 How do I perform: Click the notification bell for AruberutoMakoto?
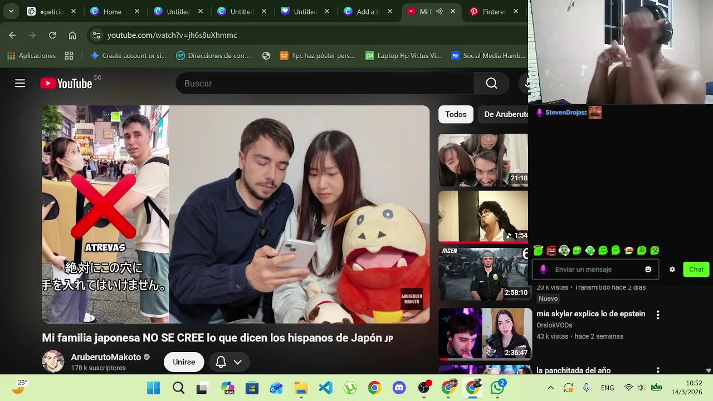pos(221,362)
